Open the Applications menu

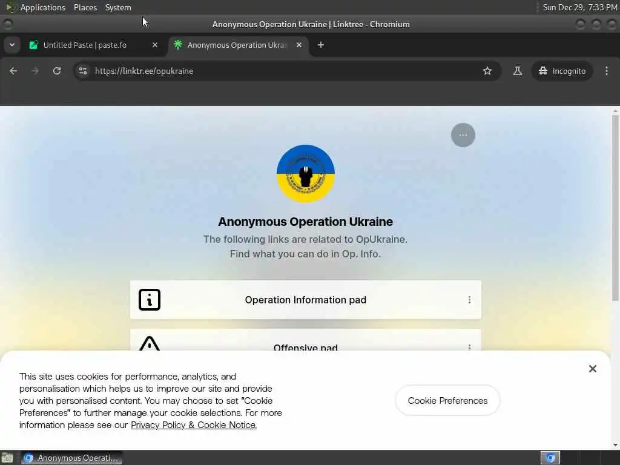coord(43,7)
